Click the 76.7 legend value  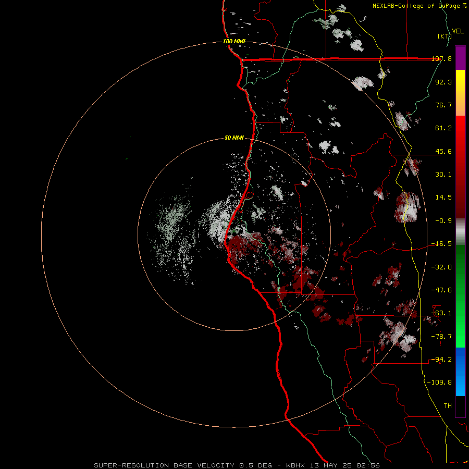(443, 105)
